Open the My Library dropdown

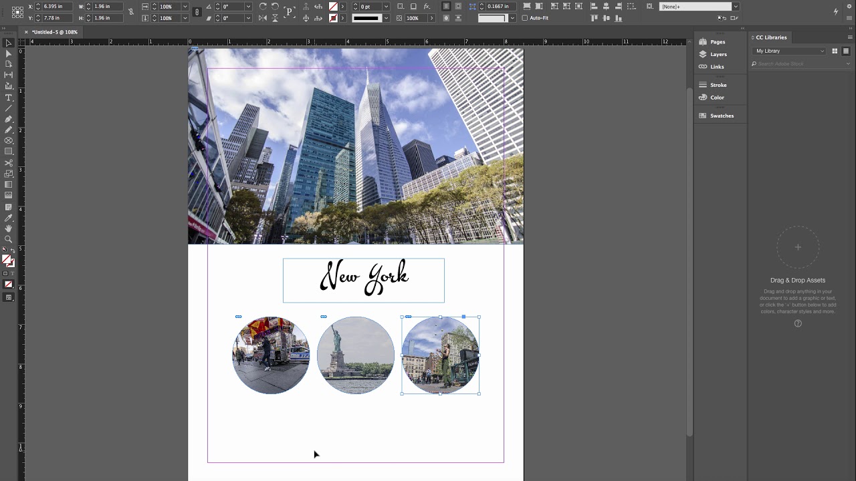point(790,51)
